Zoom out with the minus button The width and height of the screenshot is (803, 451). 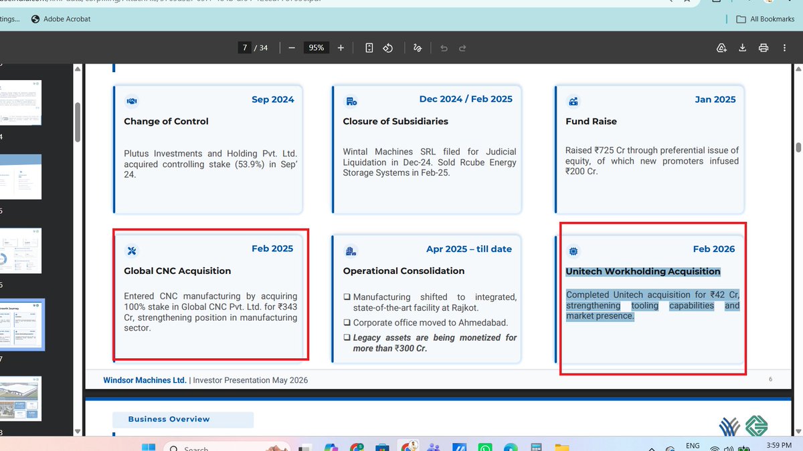[291, 48]
